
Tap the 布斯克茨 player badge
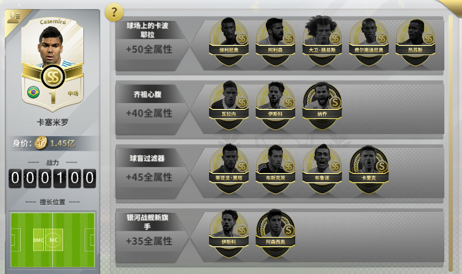pyautogui.click(x=275, y=169)
